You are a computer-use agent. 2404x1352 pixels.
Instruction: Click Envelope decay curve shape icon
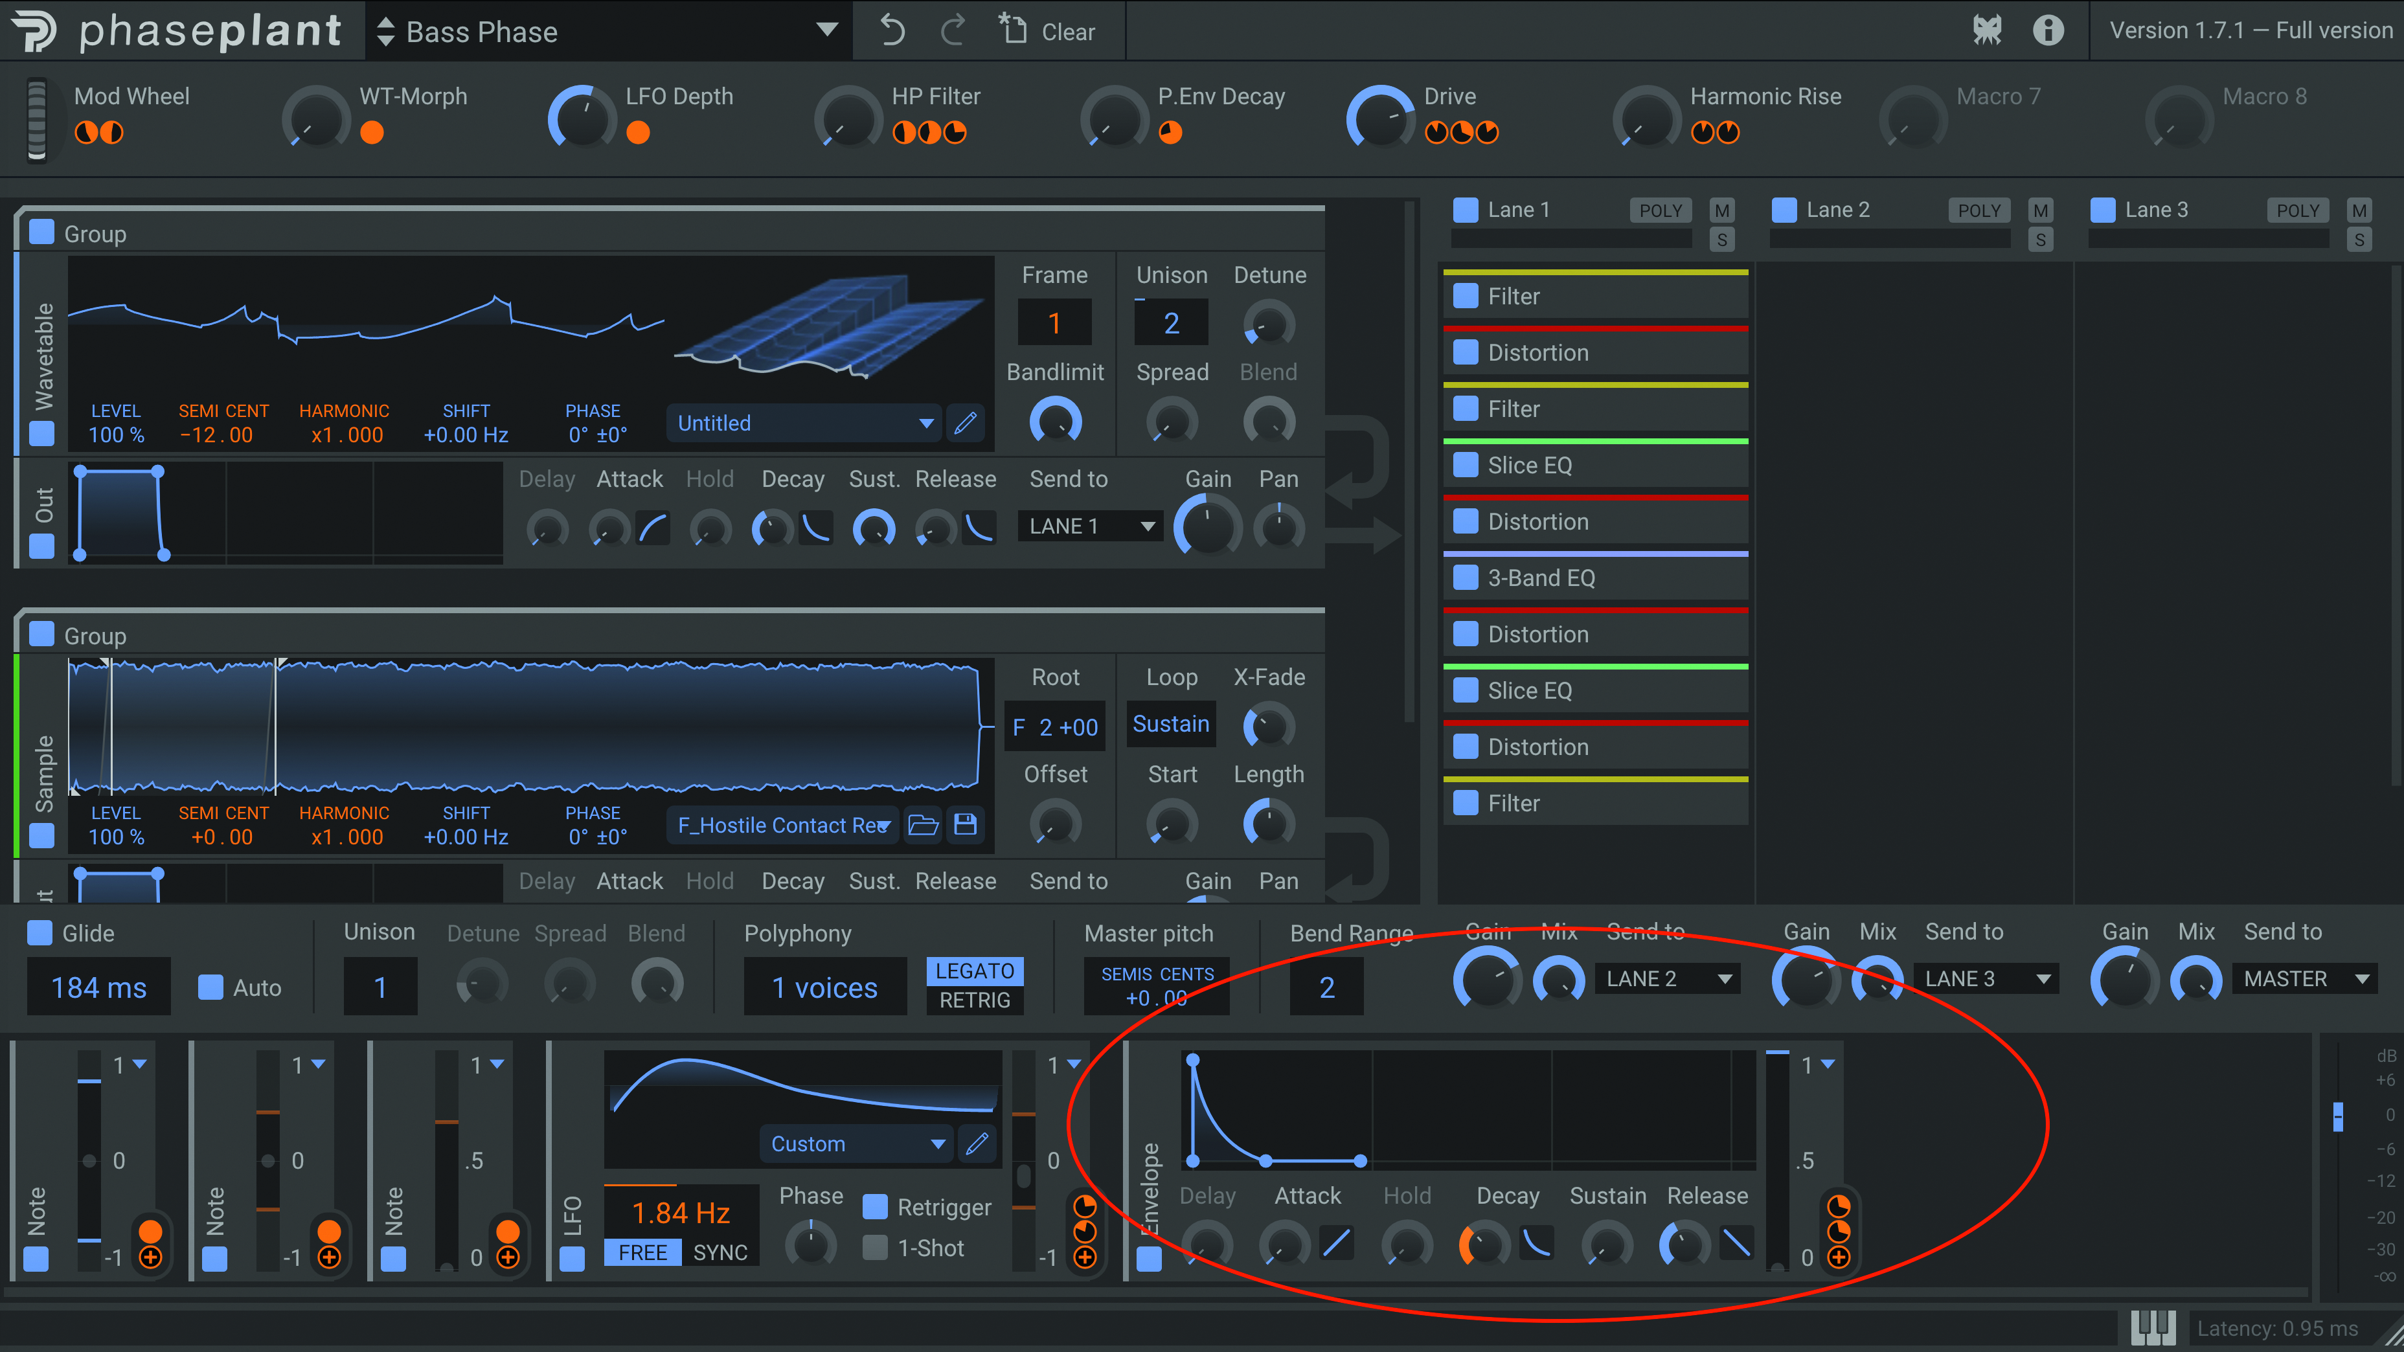[x=1537, y=1244]
